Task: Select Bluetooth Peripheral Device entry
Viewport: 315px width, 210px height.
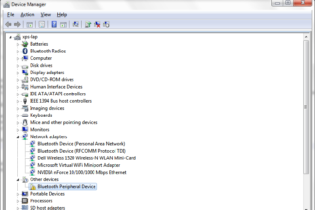Action: pos(66,187)
